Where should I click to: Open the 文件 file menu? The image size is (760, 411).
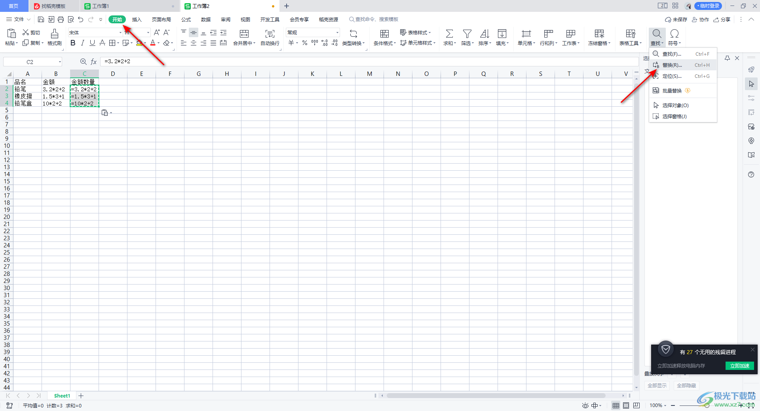click(x=18, y=19)
